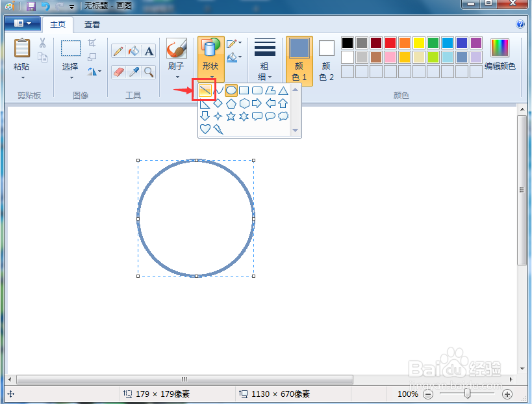
Task: Open the Brushes (刷子) dropdown arrow
Action: (177, 77)
